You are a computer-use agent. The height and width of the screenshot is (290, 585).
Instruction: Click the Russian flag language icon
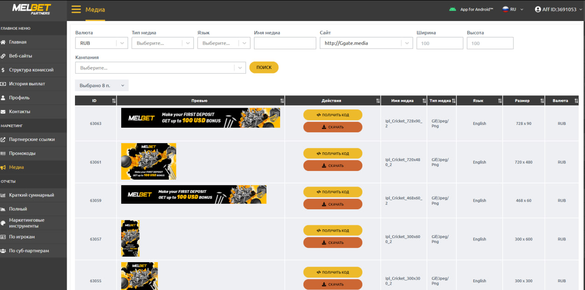(x=506, y=9)
